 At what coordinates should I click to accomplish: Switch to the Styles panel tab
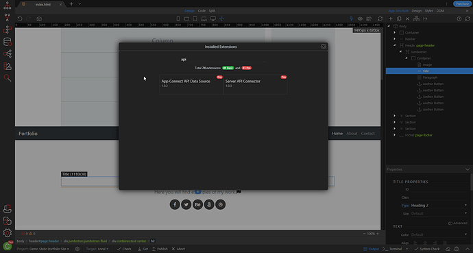tap(429, 10)
